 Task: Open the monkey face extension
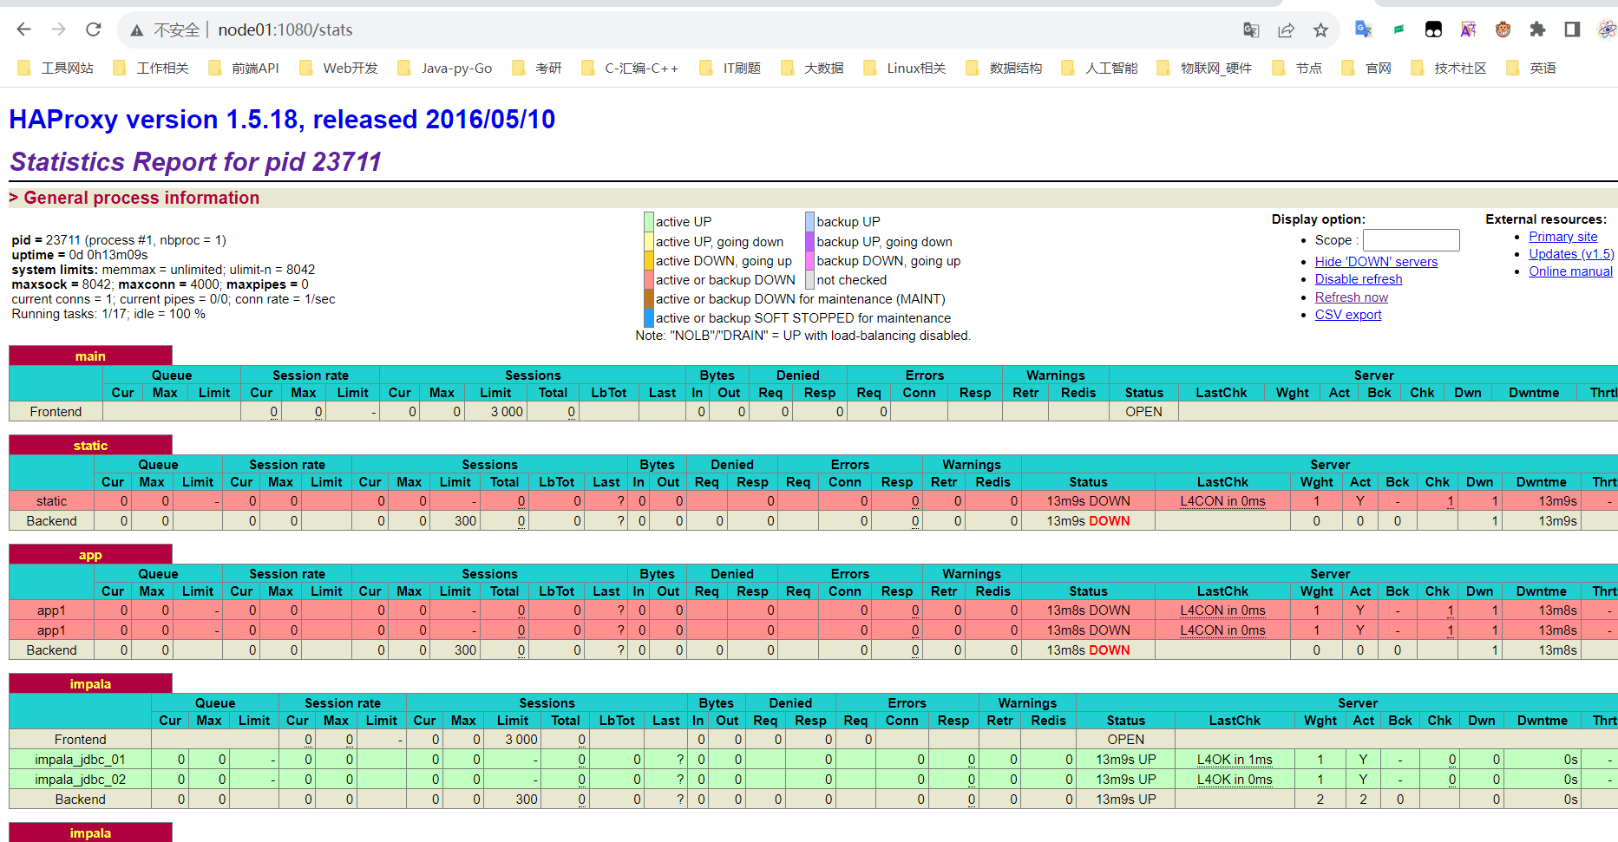[x=1503, y=29]
